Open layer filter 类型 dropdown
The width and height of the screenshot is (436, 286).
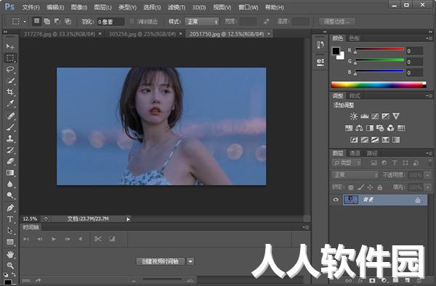(x=347, y=163)
